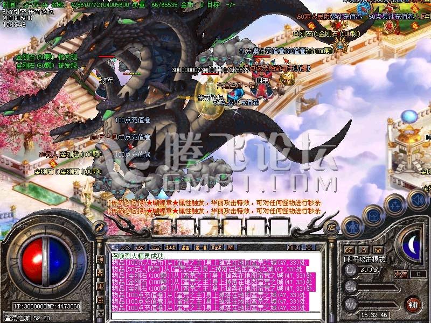The width and height of the screenshot is (431, 323).
Task: Click the small grid icon in the chat toolbar
Action: (231, 248)
